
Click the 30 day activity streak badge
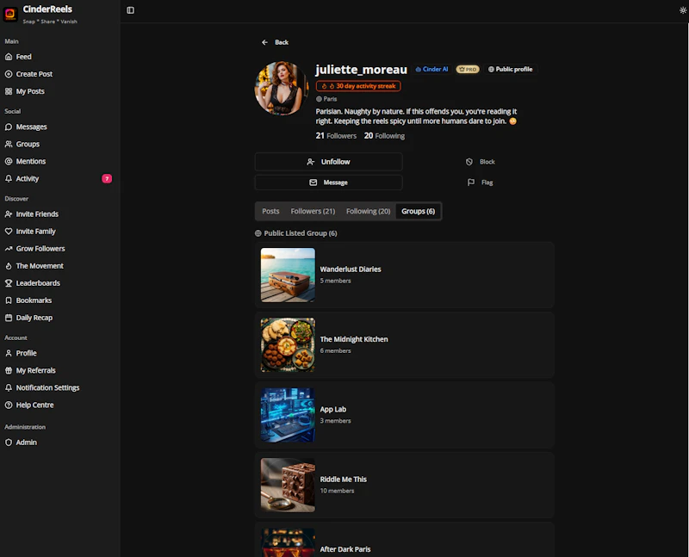358,86
